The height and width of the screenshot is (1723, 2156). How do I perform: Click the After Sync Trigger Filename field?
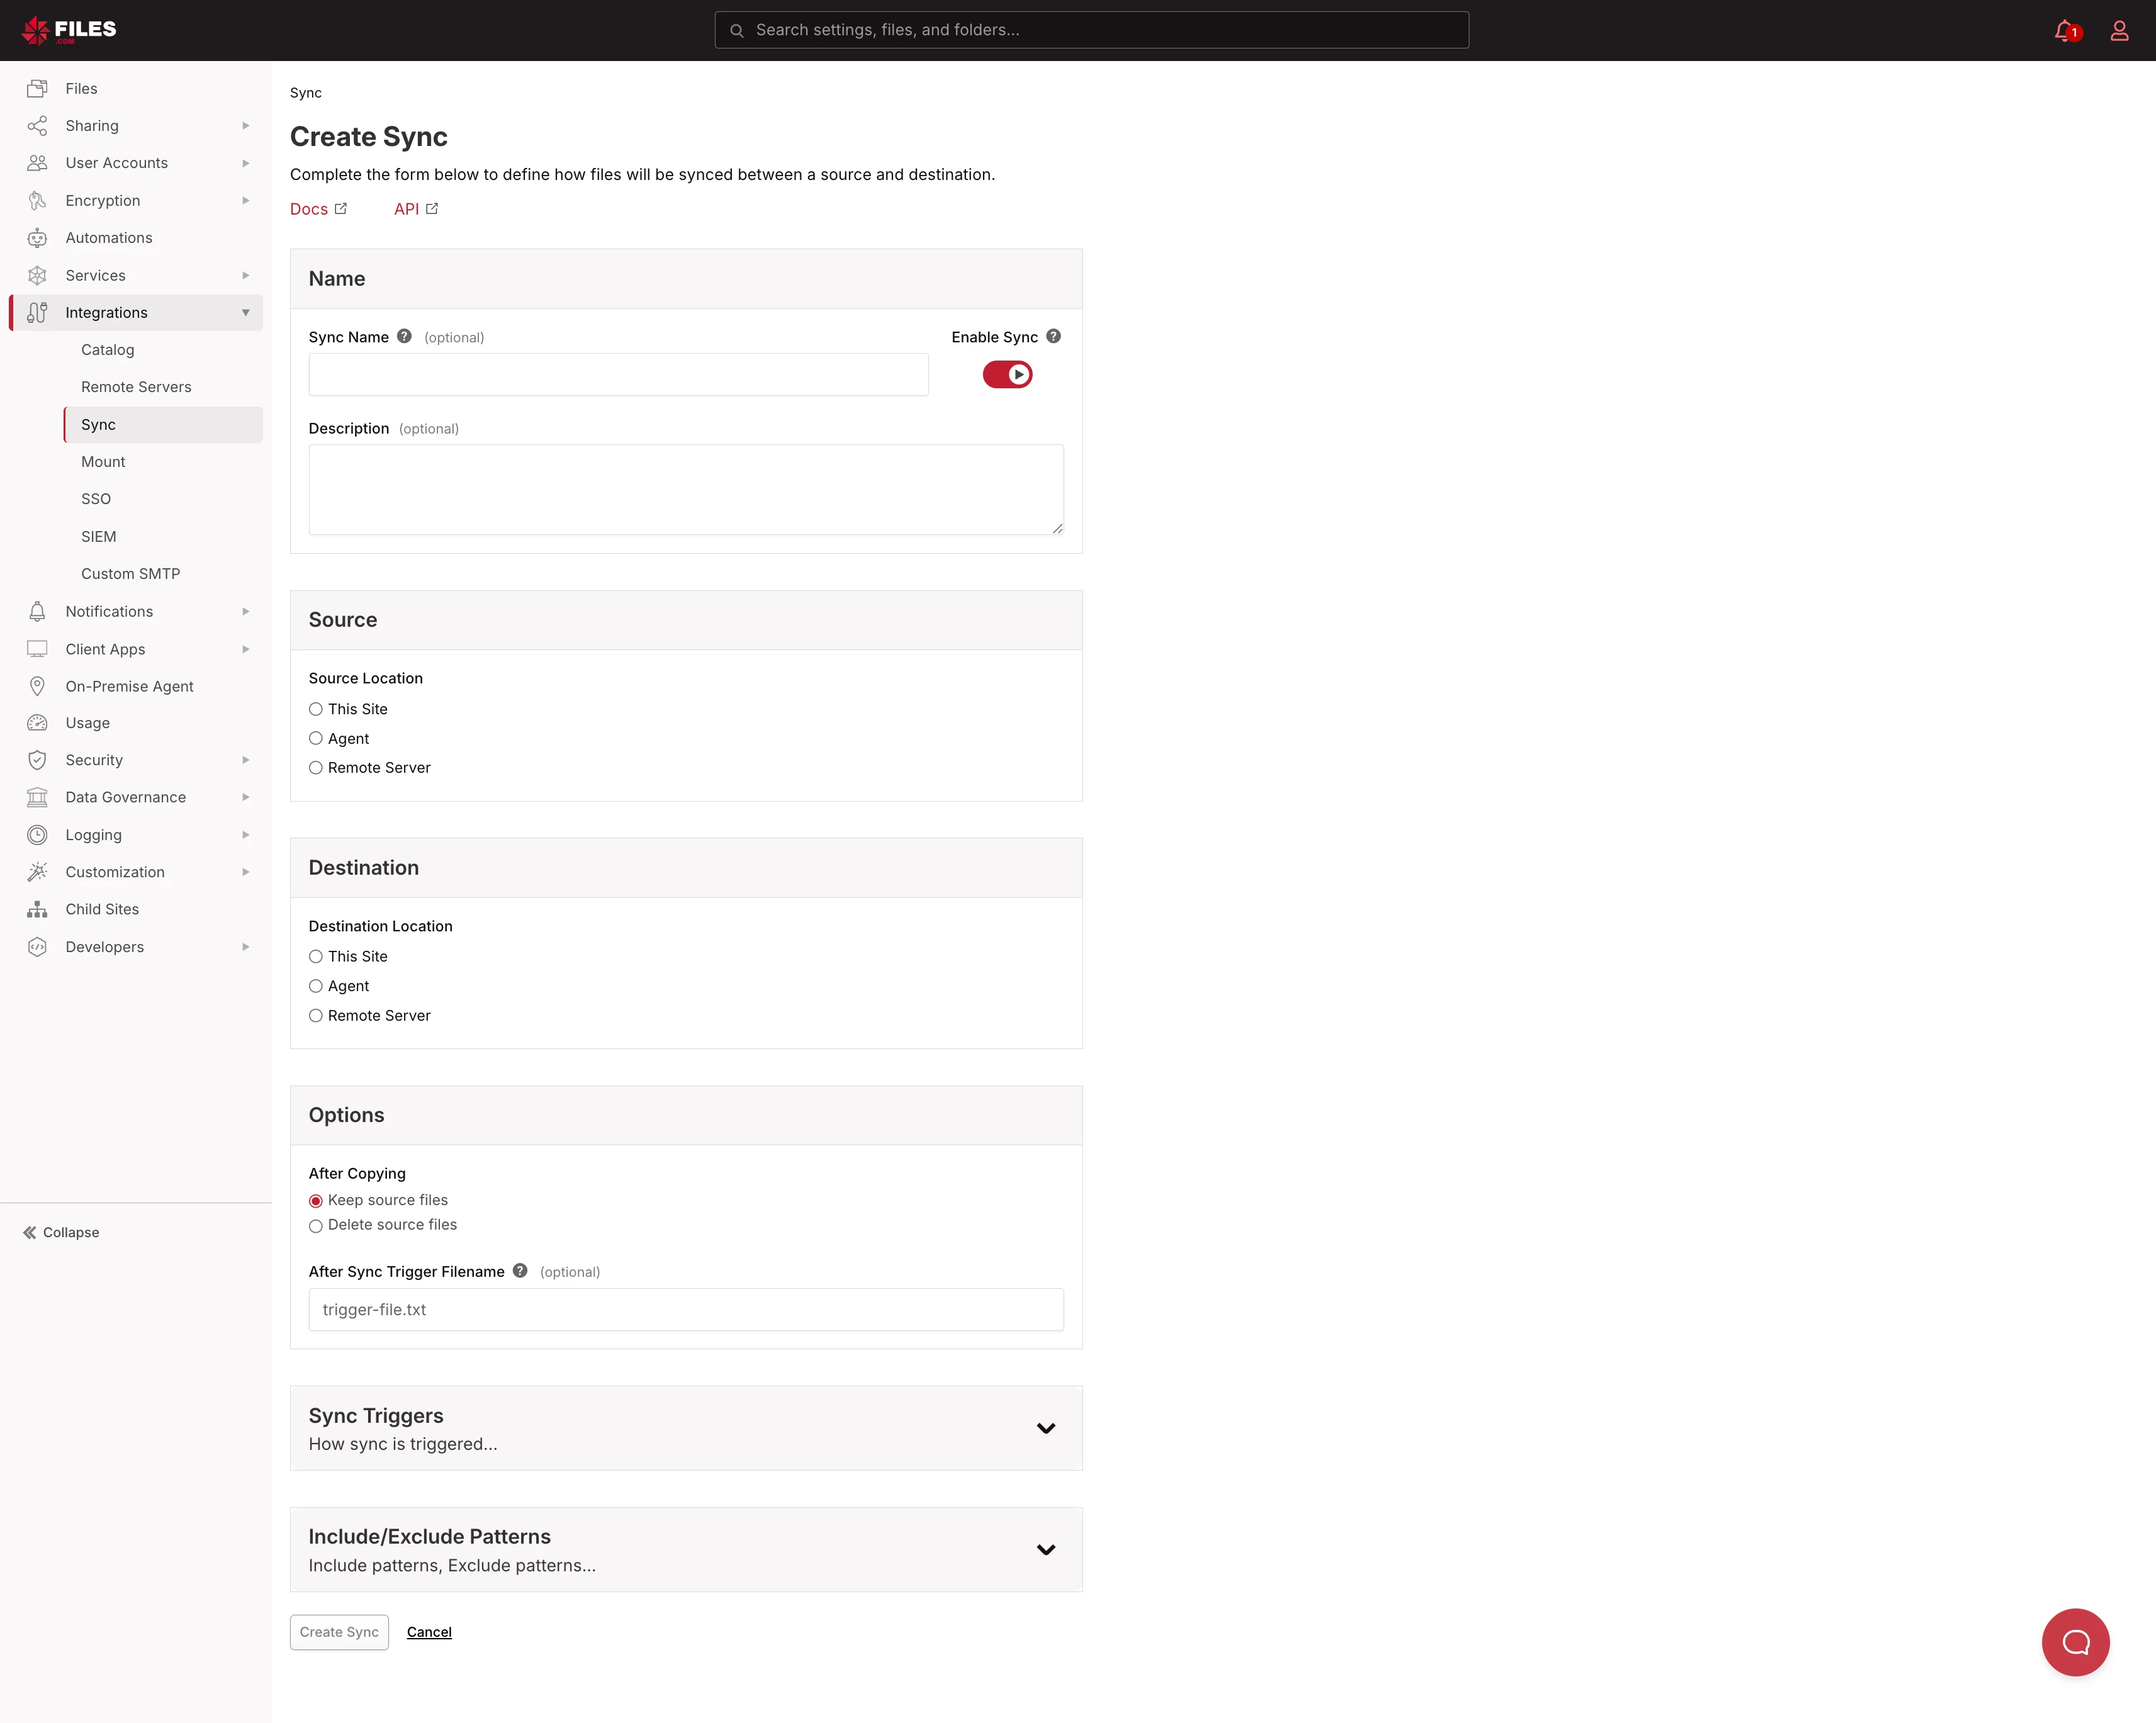tap(686, 1309)
